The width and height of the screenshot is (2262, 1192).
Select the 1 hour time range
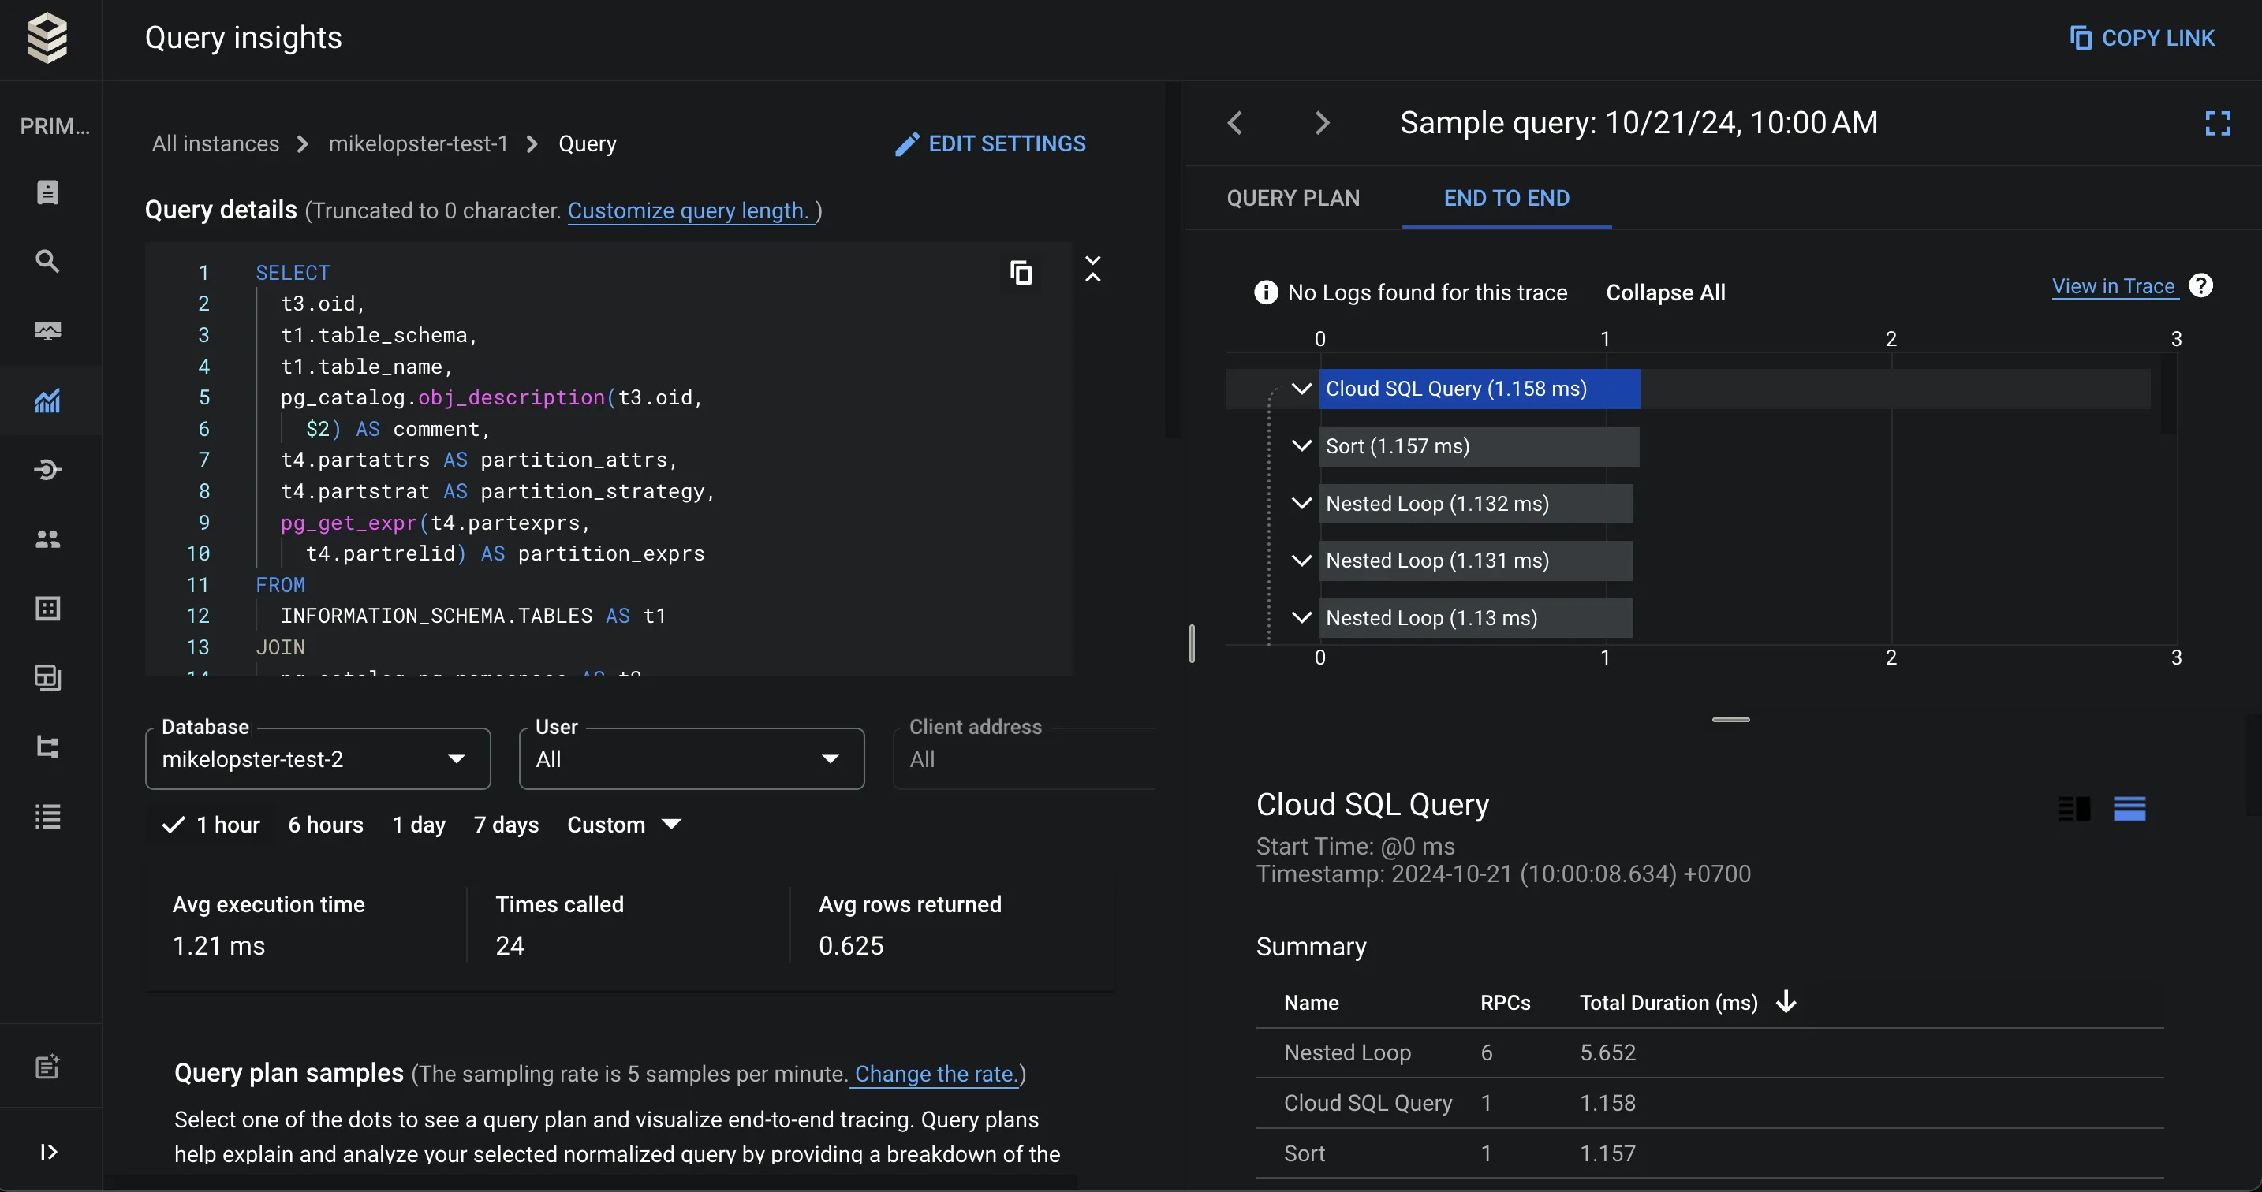pos(211,824)
